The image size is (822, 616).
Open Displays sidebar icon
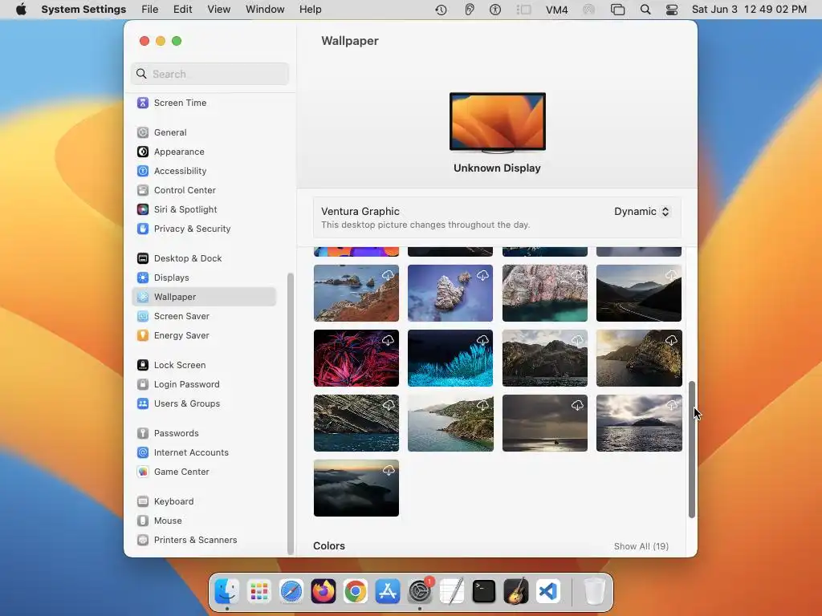(x=143, y=278)
